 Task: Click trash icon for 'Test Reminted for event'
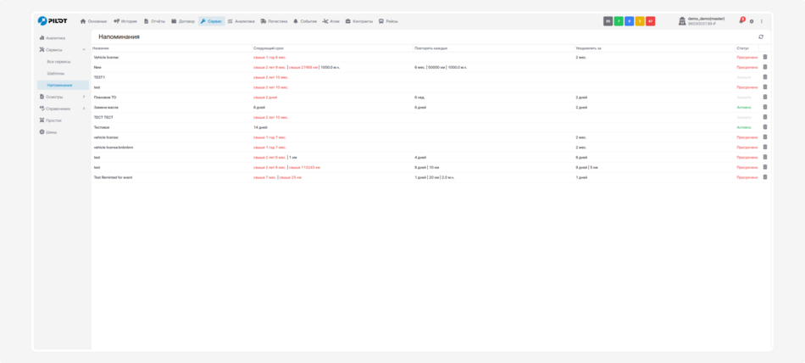[x=764, y=177]
